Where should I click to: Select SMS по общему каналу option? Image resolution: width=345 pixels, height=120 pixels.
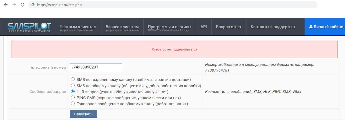point(73,85)
